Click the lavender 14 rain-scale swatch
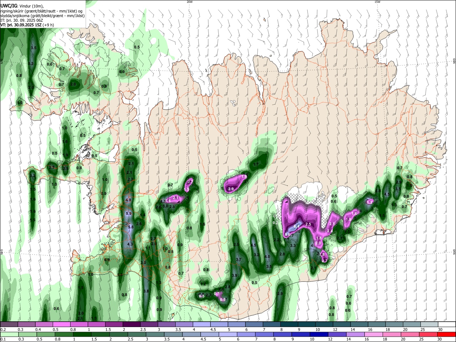This screenshot has width=456, height=342. tap(355, 334)
